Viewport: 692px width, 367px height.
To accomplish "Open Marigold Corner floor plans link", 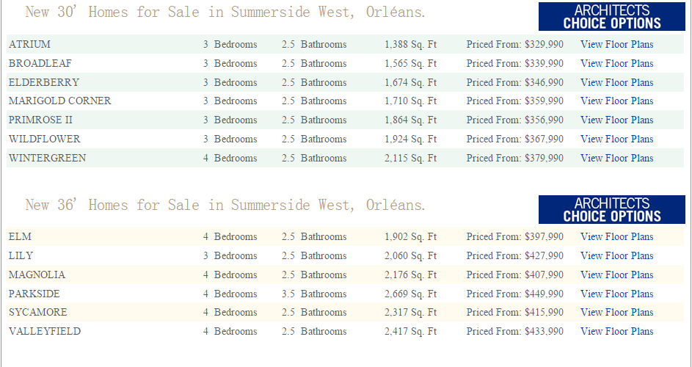I will pos(616,101).
